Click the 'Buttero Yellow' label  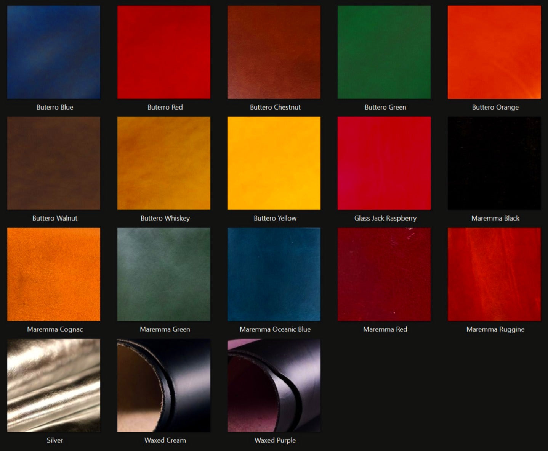pos(275,218)
